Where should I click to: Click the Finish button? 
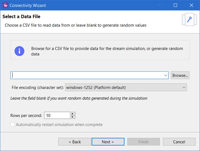[143, 142]
